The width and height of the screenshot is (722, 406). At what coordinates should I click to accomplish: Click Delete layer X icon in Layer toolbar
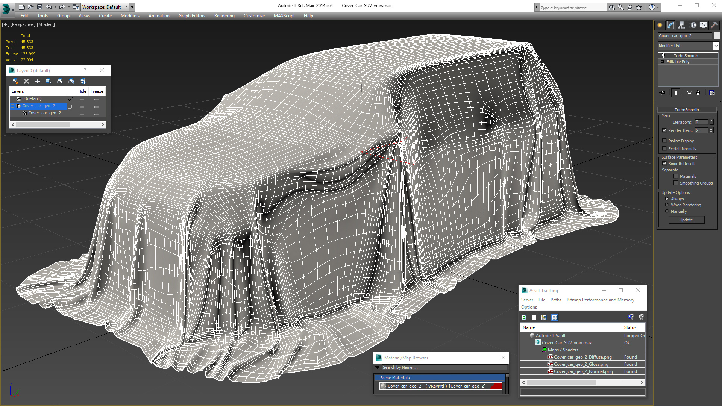(x=26, y=81)
